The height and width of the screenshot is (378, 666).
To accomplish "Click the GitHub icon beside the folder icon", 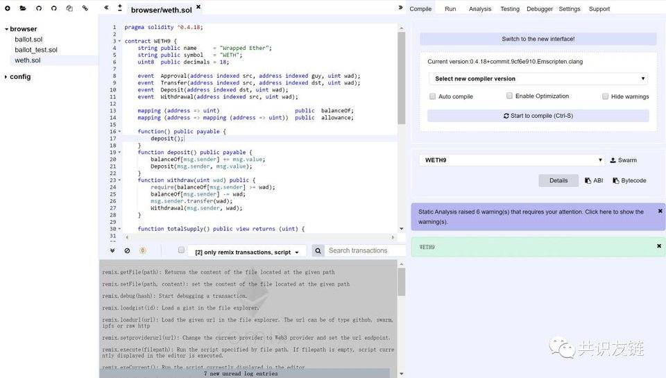I will click(x=39, y=8).
